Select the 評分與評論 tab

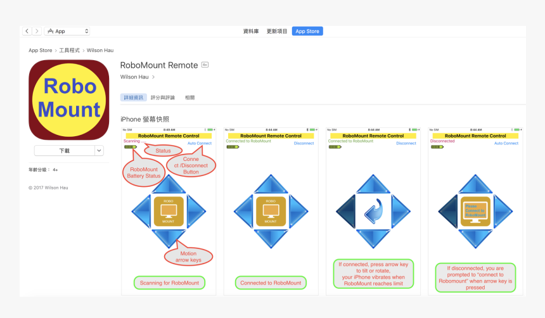163,98
